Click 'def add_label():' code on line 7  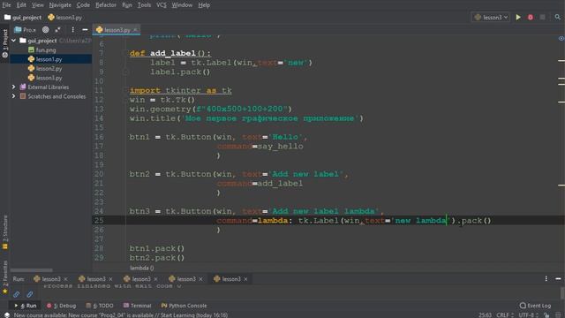(x=170, y=53)
